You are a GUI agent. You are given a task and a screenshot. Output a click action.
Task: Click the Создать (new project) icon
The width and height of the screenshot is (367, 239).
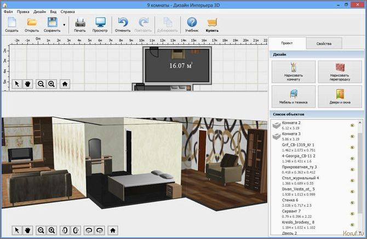click(x=12, y=23)
